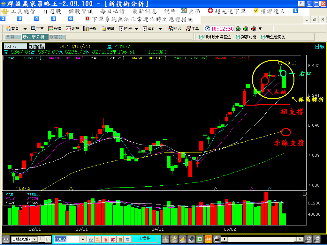Zoom in on the chart with magnifier plus
Screen dimensions: 327x245
click(x=308, y=239)
